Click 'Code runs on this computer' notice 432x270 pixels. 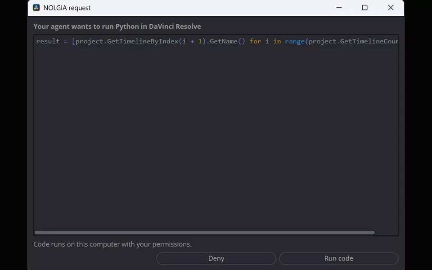(x=112, y=244)
